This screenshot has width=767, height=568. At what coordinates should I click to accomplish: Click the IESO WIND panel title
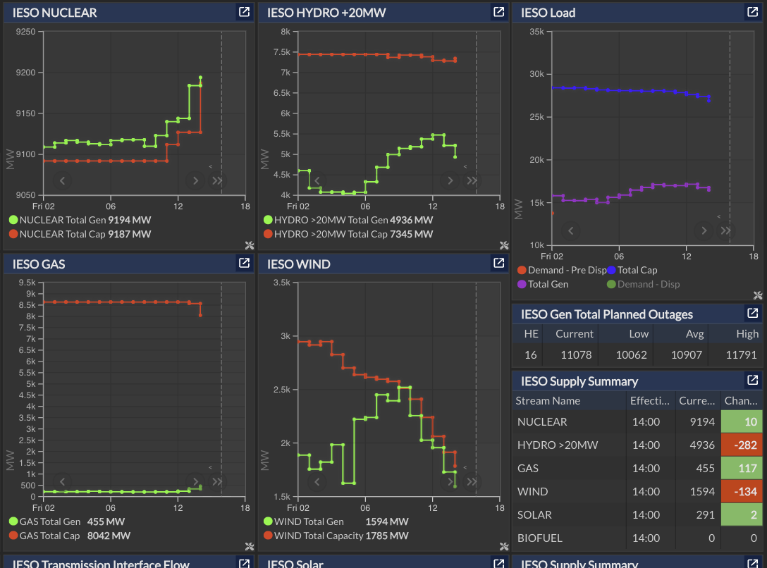[298, 264]
